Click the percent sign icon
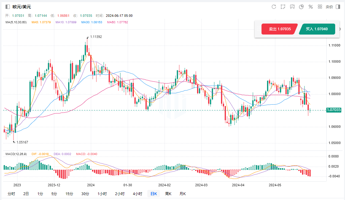The width and height of the screenshot is (345, 200). click(x=311, y=7)
